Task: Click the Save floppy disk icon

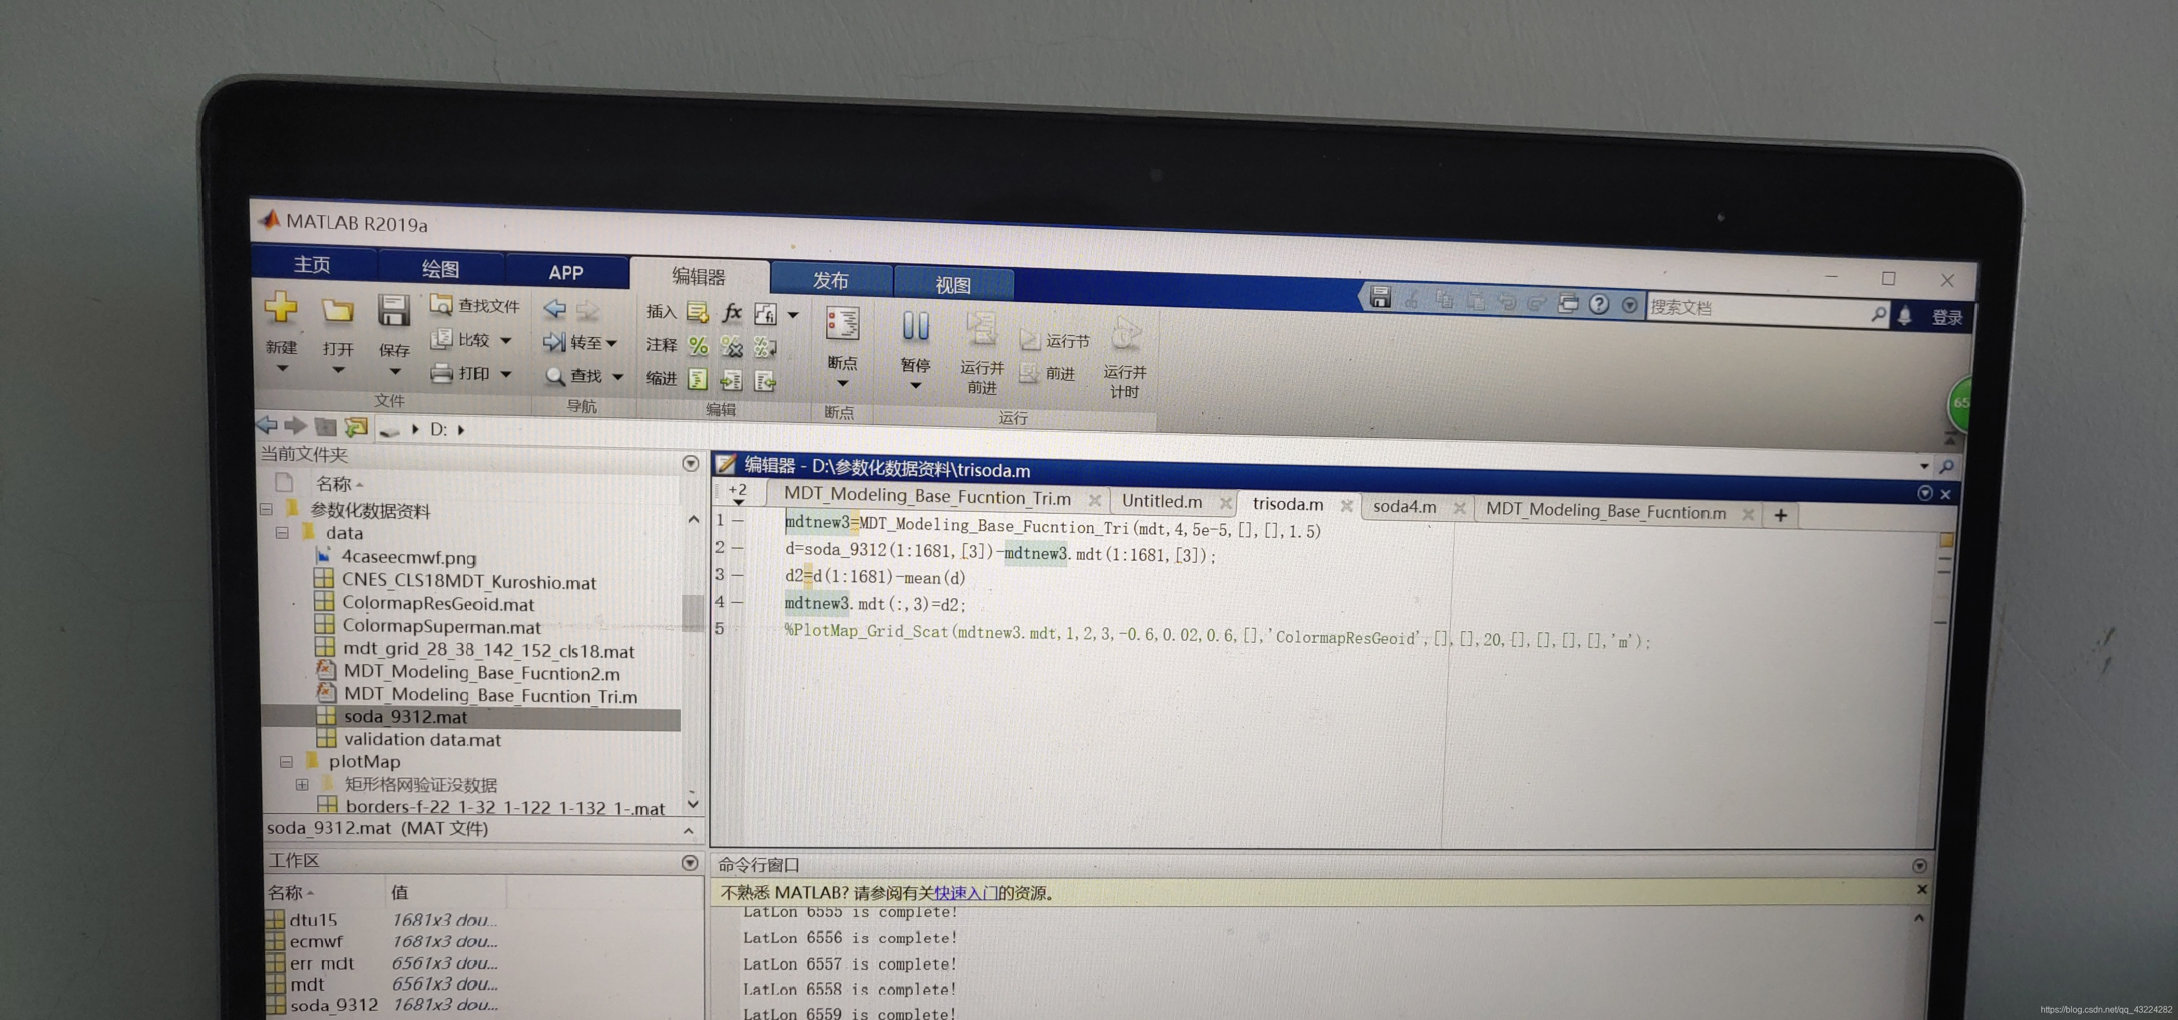Action: pyautogui.click(x=393, y=311)
